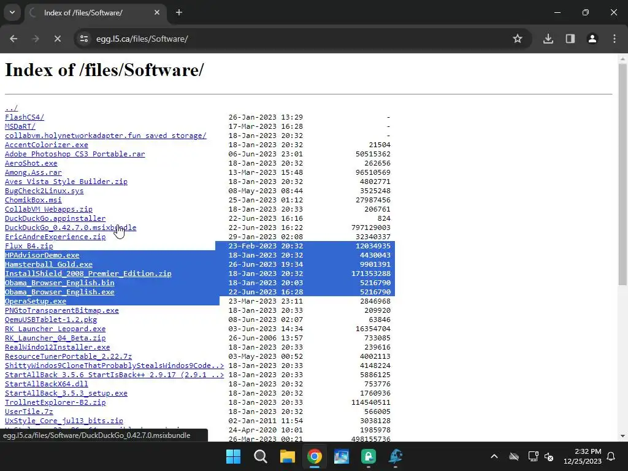Download DuckDuckGo_0.42.7.0.msixbundle

71,228
